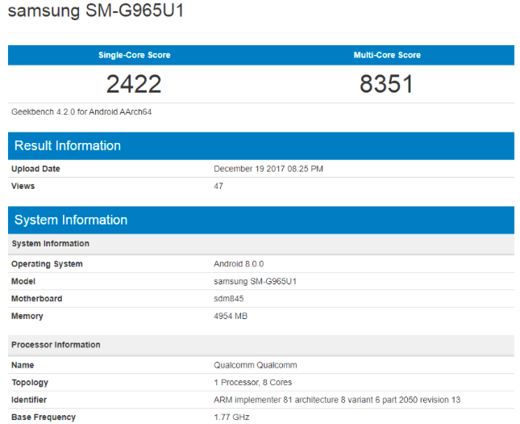Select the Upload Date label
520x424 pixels.
click(x=35, y=169)
